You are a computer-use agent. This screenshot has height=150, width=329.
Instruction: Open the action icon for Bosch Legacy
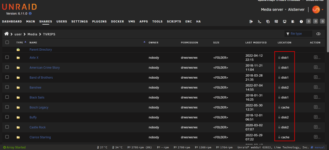(316, 107)
